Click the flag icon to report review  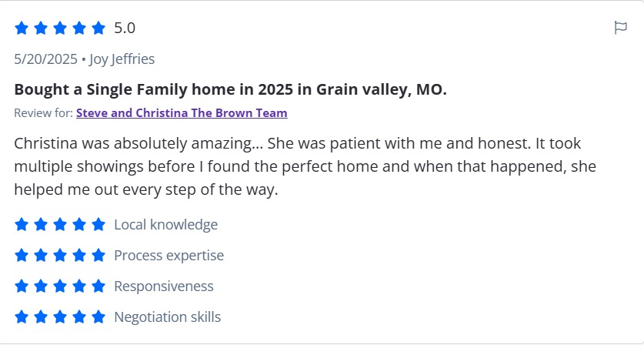point(620,28)
